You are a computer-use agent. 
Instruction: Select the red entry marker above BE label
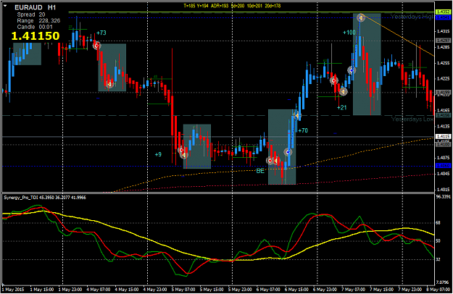[270, 161]
